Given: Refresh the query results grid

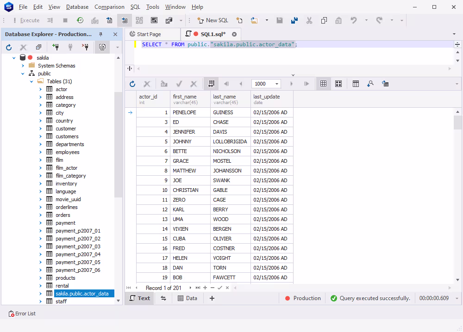Looking at the screenshot, I should point(132,84).
